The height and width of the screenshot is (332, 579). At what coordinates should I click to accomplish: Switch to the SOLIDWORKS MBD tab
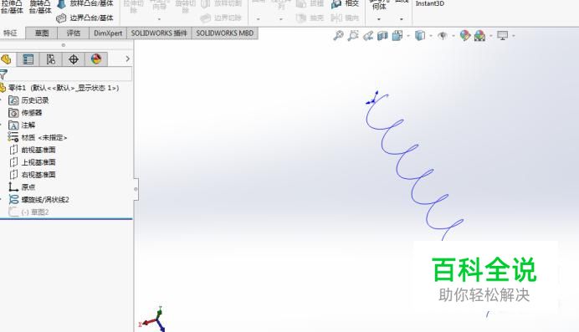click(225, 33)
